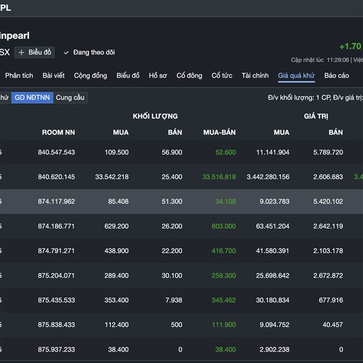Toggle the Đang theo dõi checkmark
363x363 pixels.
coord(66,53)
